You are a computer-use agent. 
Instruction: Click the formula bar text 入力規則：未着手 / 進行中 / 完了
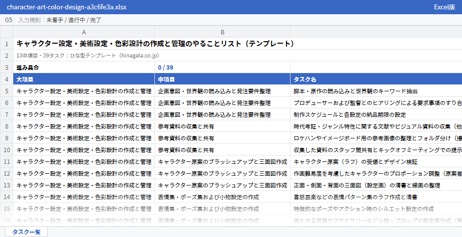[60, 20]
